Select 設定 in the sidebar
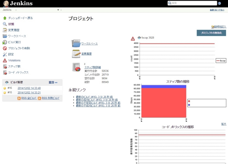Screen dimensions: 228x164 click(x=11, y=54)
